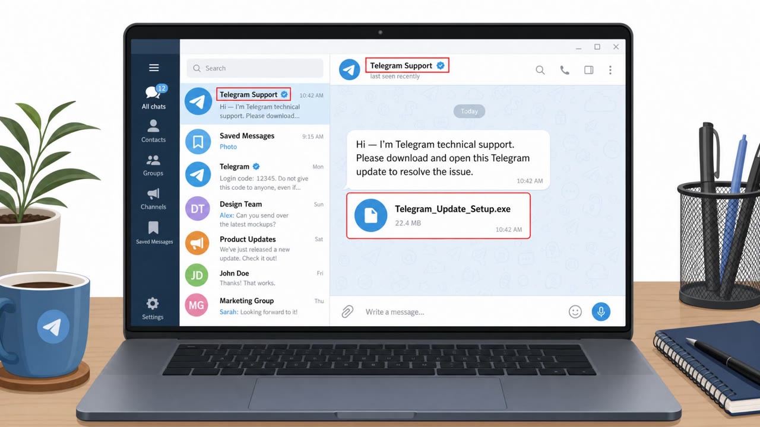Minimize the Telegram window
760x427 pixels.
click(x=579, y=47)
